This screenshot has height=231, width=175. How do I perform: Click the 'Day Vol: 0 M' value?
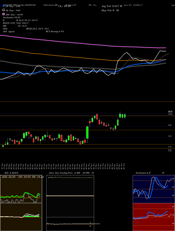[110, 10]
